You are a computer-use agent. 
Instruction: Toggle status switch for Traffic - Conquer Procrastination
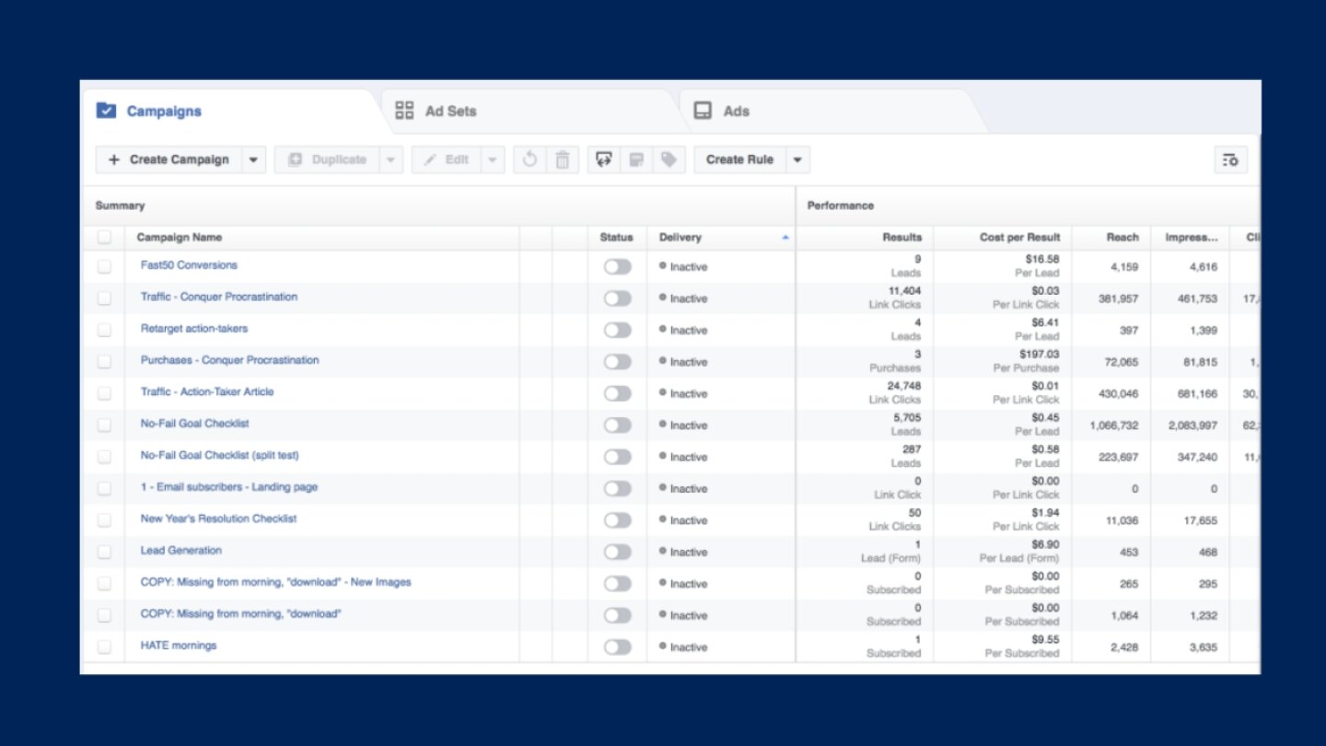coord(618,298)
